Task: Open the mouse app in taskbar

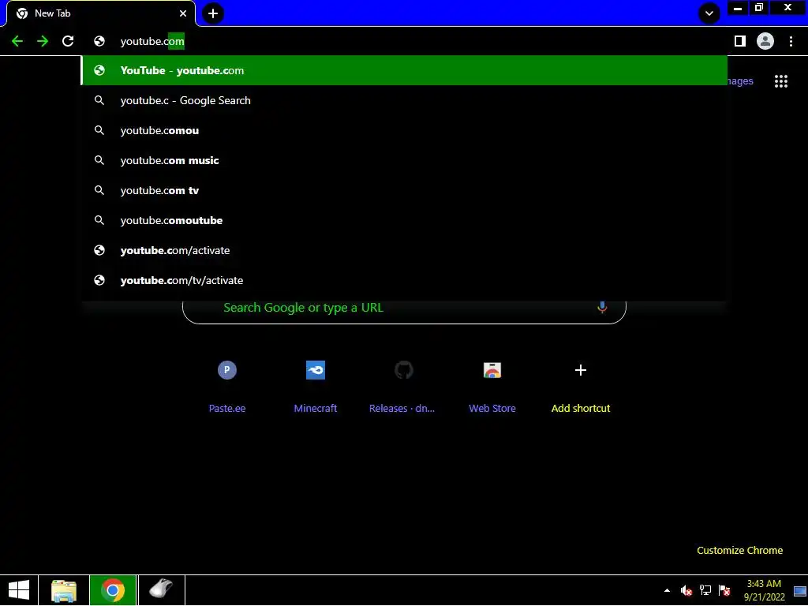Action: click(x=161, y=590)
